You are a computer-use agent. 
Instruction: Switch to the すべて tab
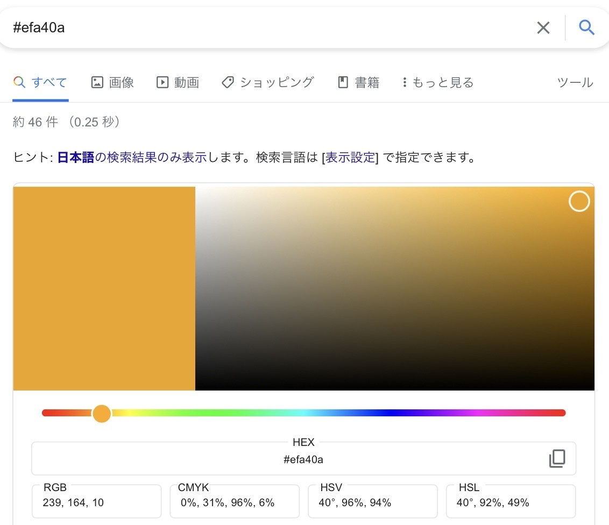point(41,82)
